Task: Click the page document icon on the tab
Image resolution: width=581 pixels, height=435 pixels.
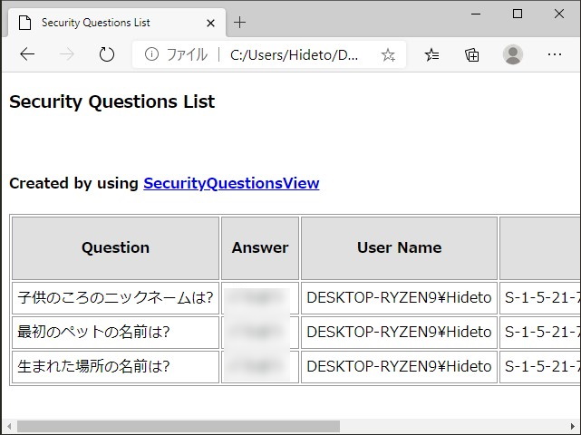Action: [24, 23]
